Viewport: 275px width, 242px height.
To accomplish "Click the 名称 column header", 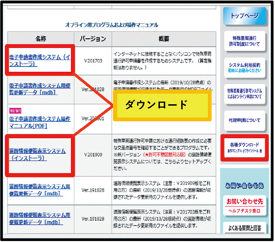I will pyautogui.click(x=41, y=39).
